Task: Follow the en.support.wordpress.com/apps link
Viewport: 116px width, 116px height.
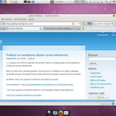Action: pyautogui.click(x=24, y=95)
